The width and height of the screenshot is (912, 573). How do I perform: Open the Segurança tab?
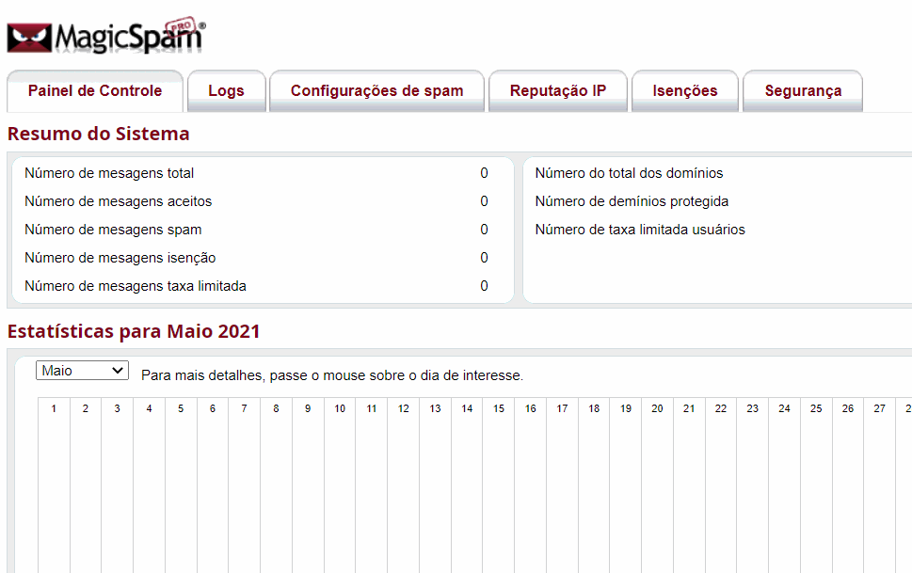803,91
